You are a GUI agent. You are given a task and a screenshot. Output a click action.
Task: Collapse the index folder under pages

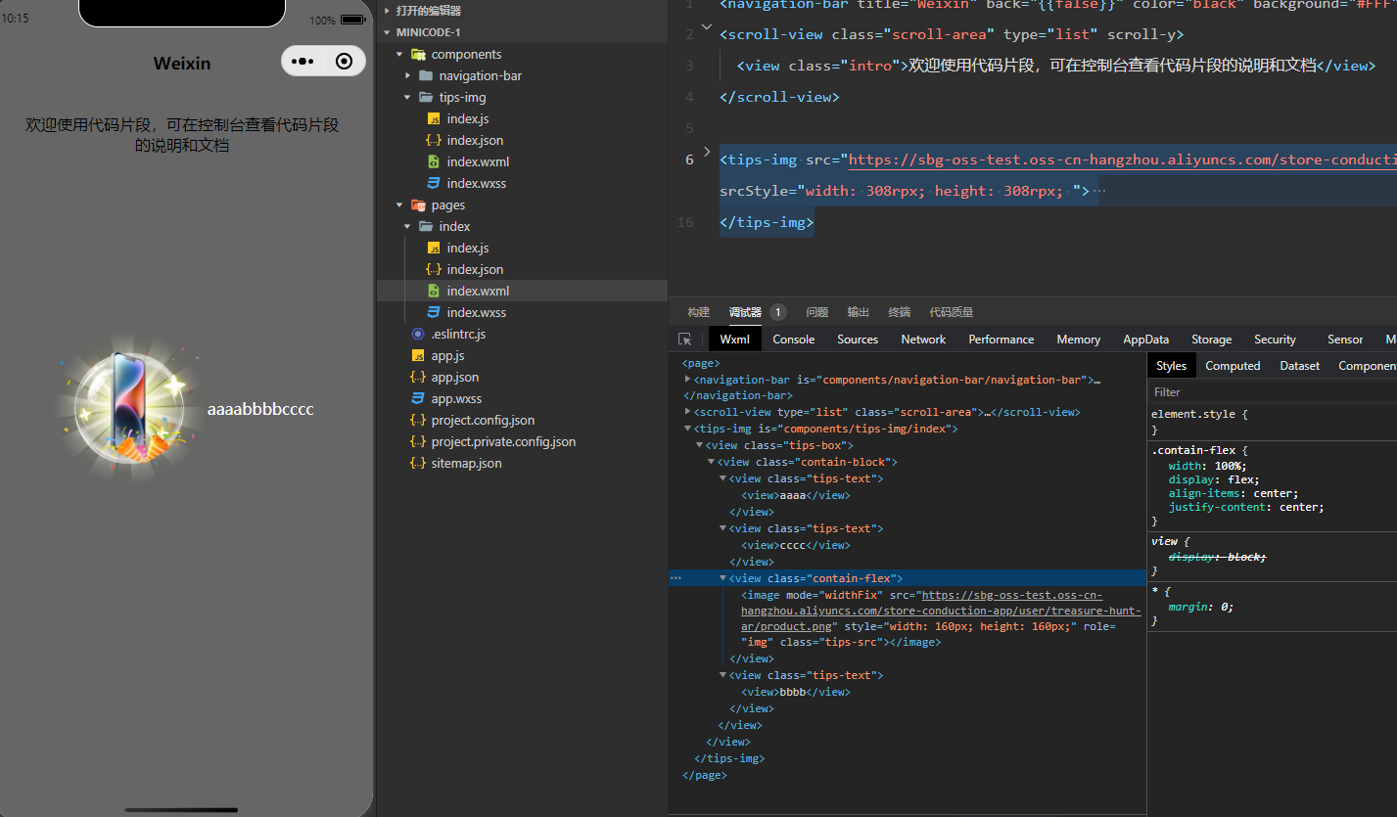coord(408,226)
